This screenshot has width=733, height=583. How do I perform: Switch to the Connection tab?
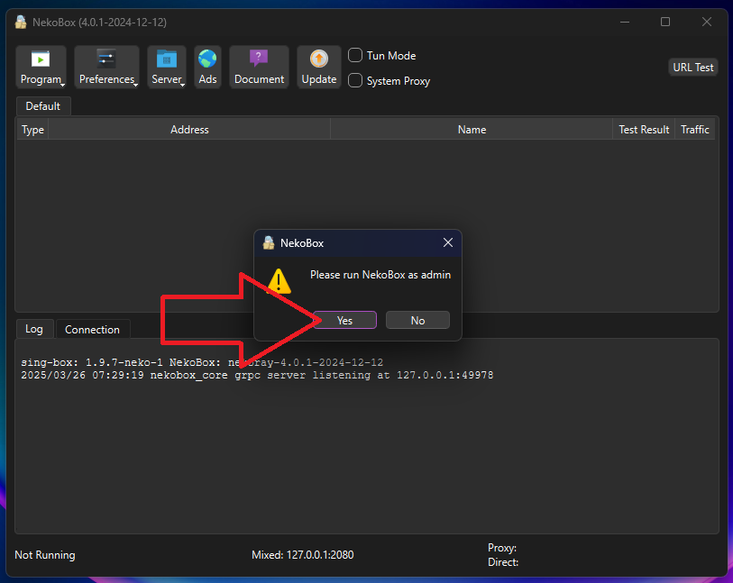tap(93, 329)
